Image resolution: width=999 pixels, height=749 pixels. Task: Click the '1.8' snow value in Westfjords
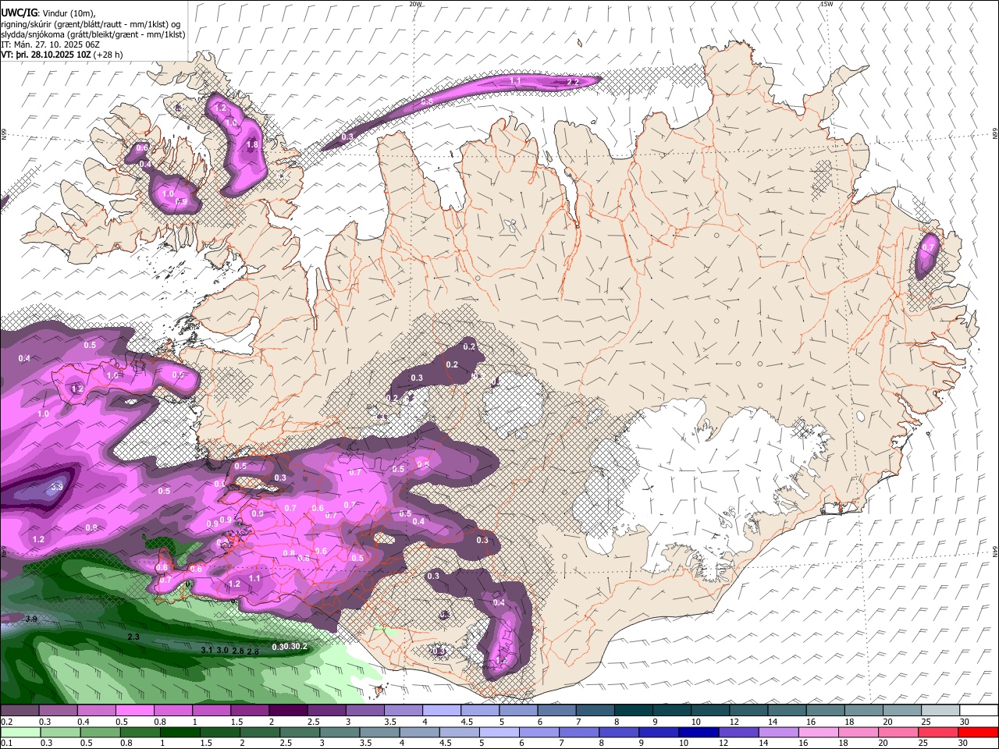(x=252, y=144)
